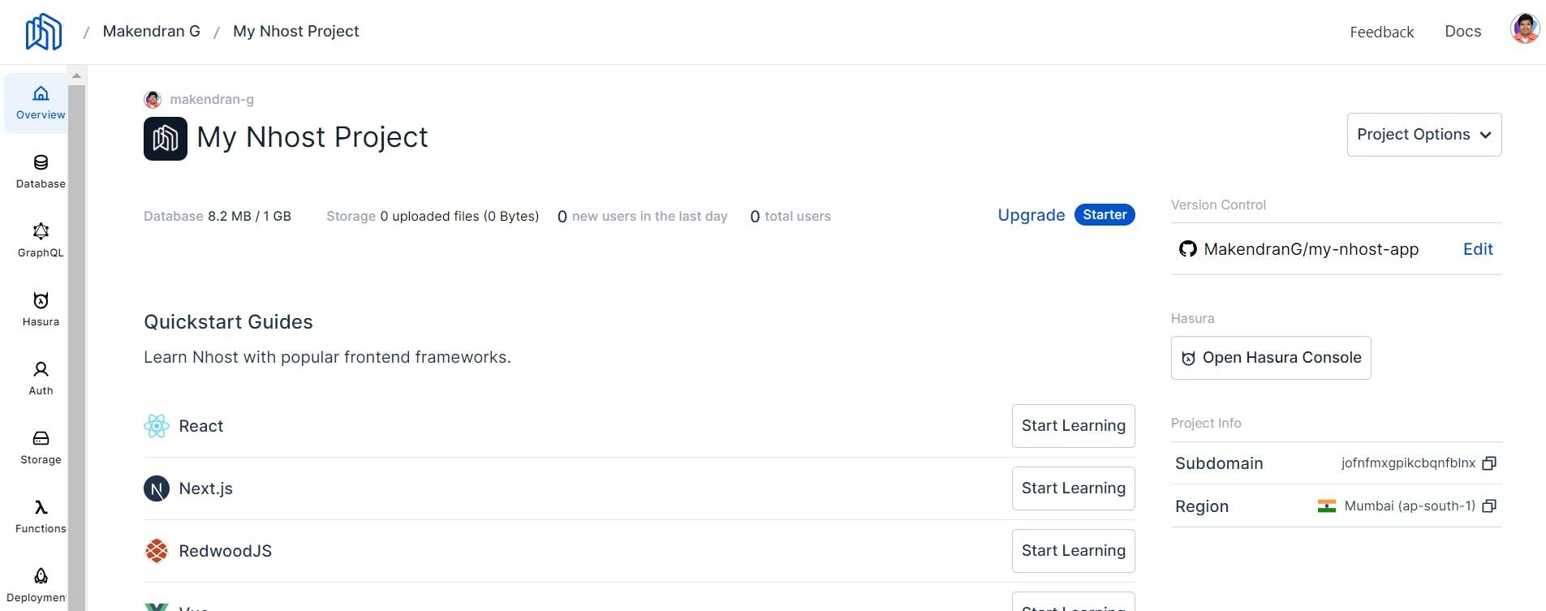Open the GraphQL section in the sidebar
The image size is (1546, 611).
click(x=41, y=241)
